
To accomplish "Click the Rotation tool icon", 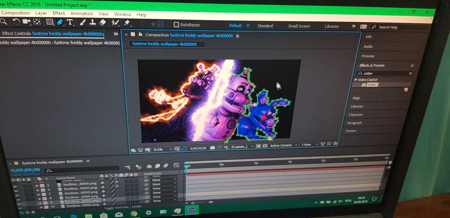I will tap(16, 21).
